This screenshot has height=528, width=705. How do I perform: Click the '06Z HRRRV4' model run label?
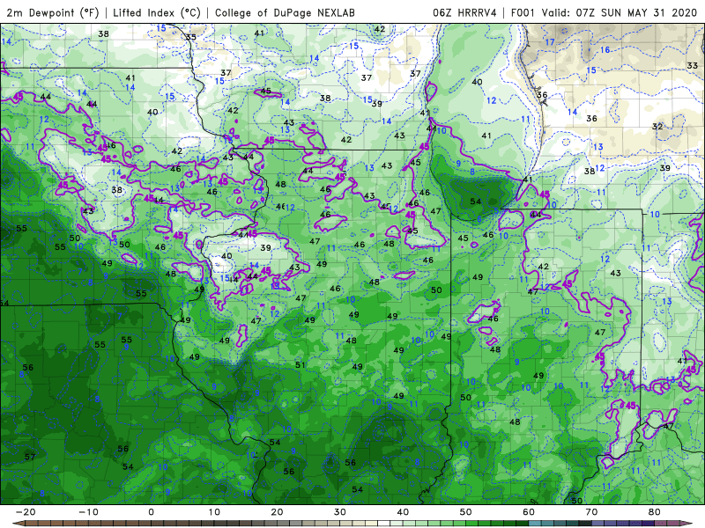click(464, 12)
